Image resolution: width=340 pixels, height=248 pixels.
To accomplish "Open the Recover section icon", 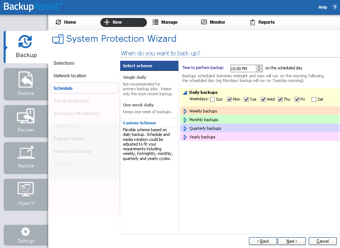I will tap(26, 116).
